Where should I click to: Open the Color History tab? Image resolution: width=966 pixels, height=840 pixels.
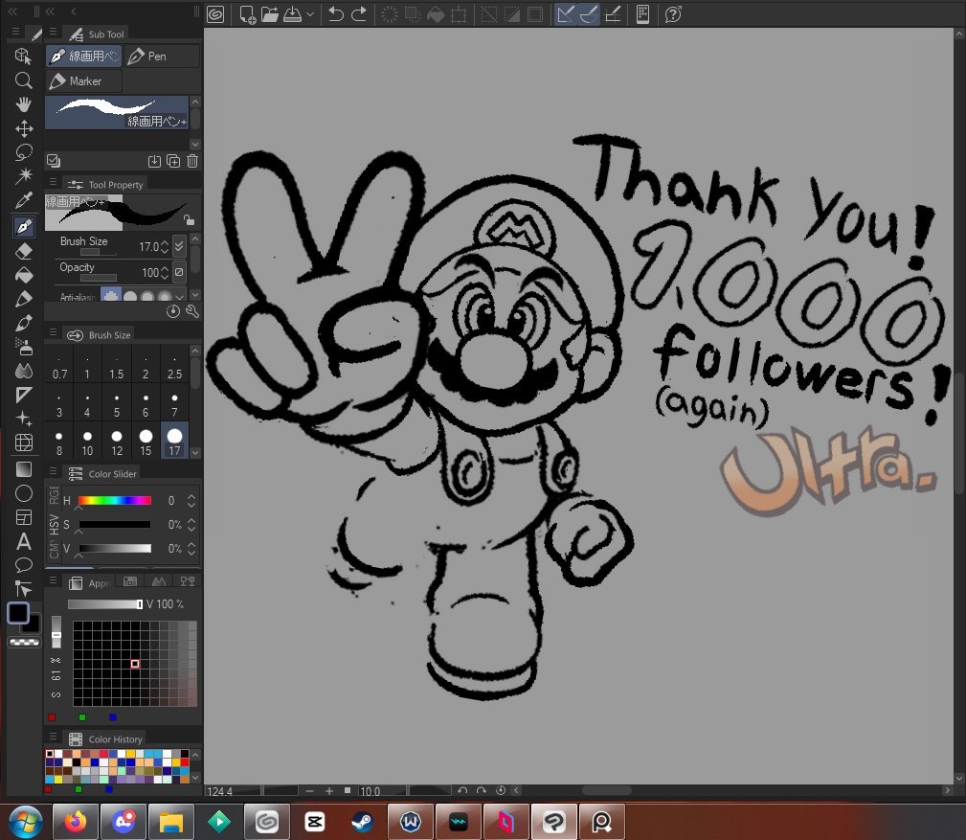point(107,738)
